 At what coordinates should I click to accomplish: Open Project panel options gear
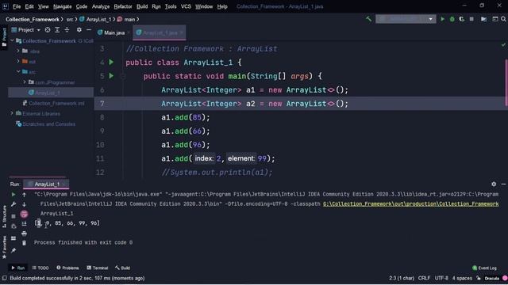pyautogui.click(x=79, y=30)
